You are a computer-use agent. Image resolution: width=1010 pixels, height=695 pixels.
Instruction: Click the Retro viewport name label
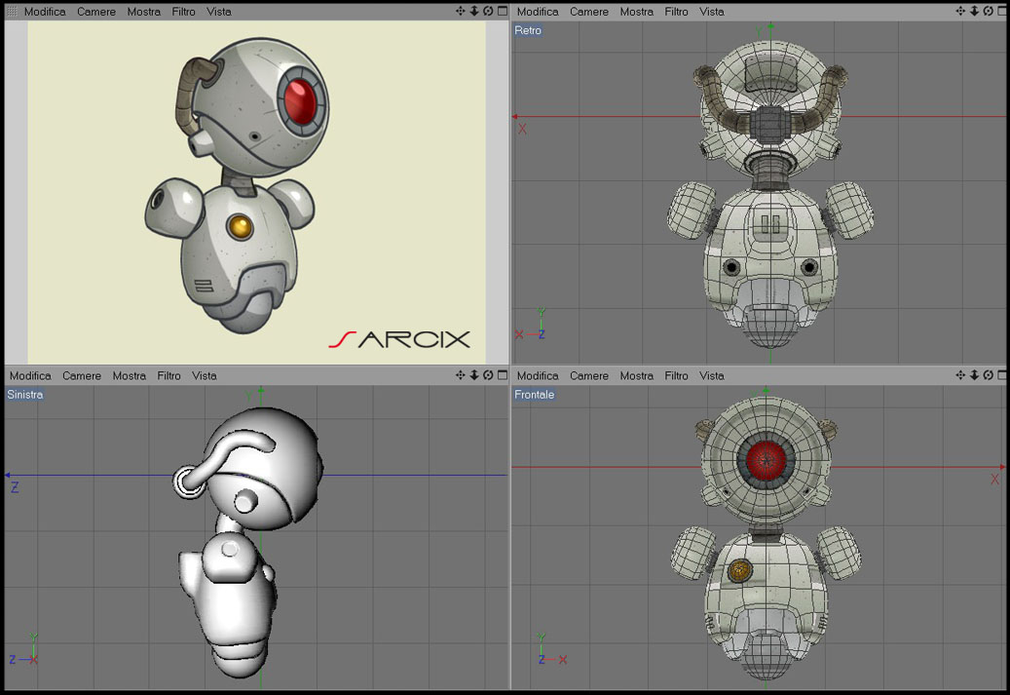coord(528,30)
